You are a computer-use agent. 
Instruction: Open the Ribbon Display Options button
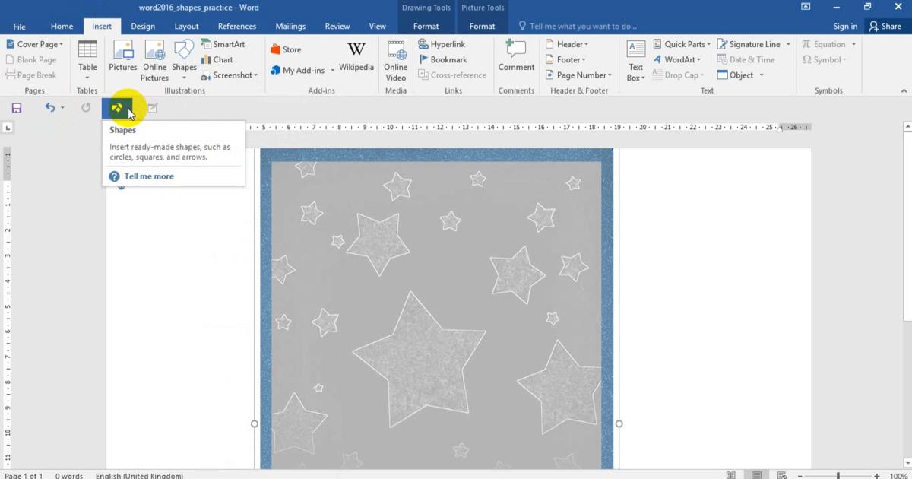806,7
